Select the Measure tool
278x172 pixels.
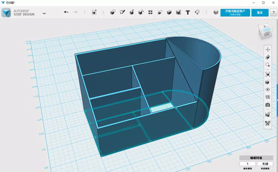coord(179,12)
